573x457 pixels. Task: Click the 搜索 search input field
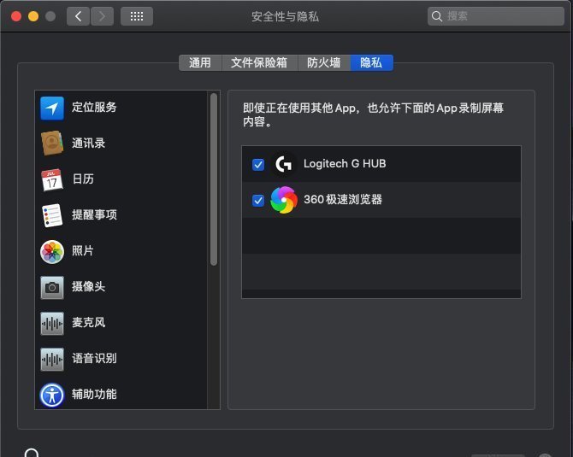coord(495,16)
